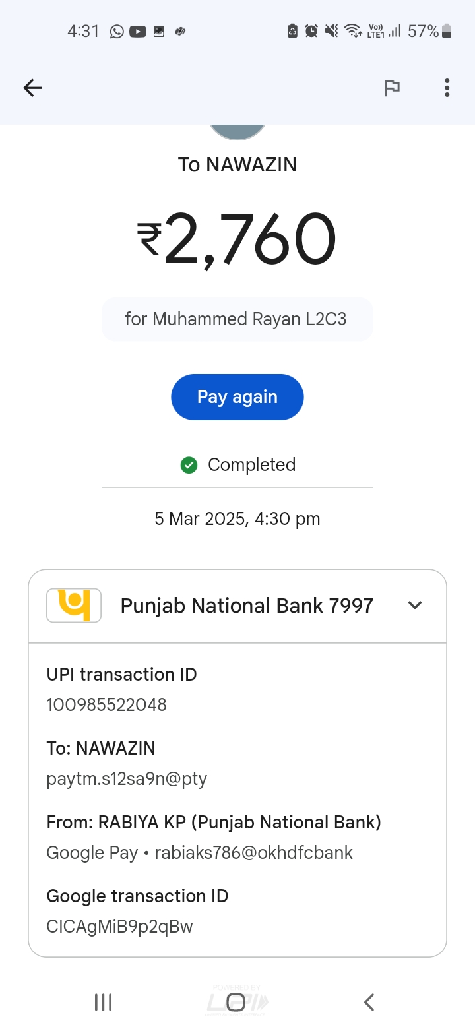
Task: Open the three-dot overflow menu
Action: (447, 88)
